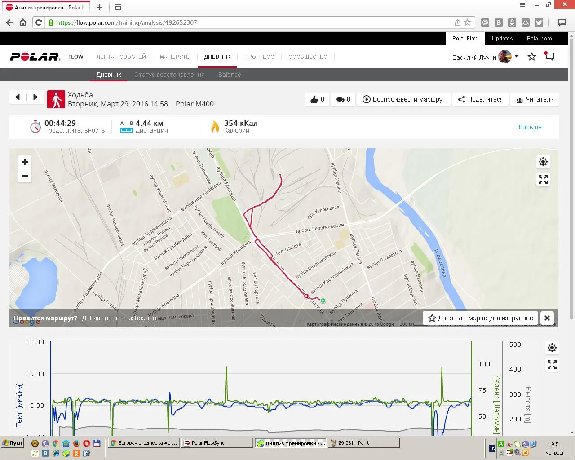The image size is (575, 460).
Task: Open the Polar.com top link
Action: [x=540, y=39]
